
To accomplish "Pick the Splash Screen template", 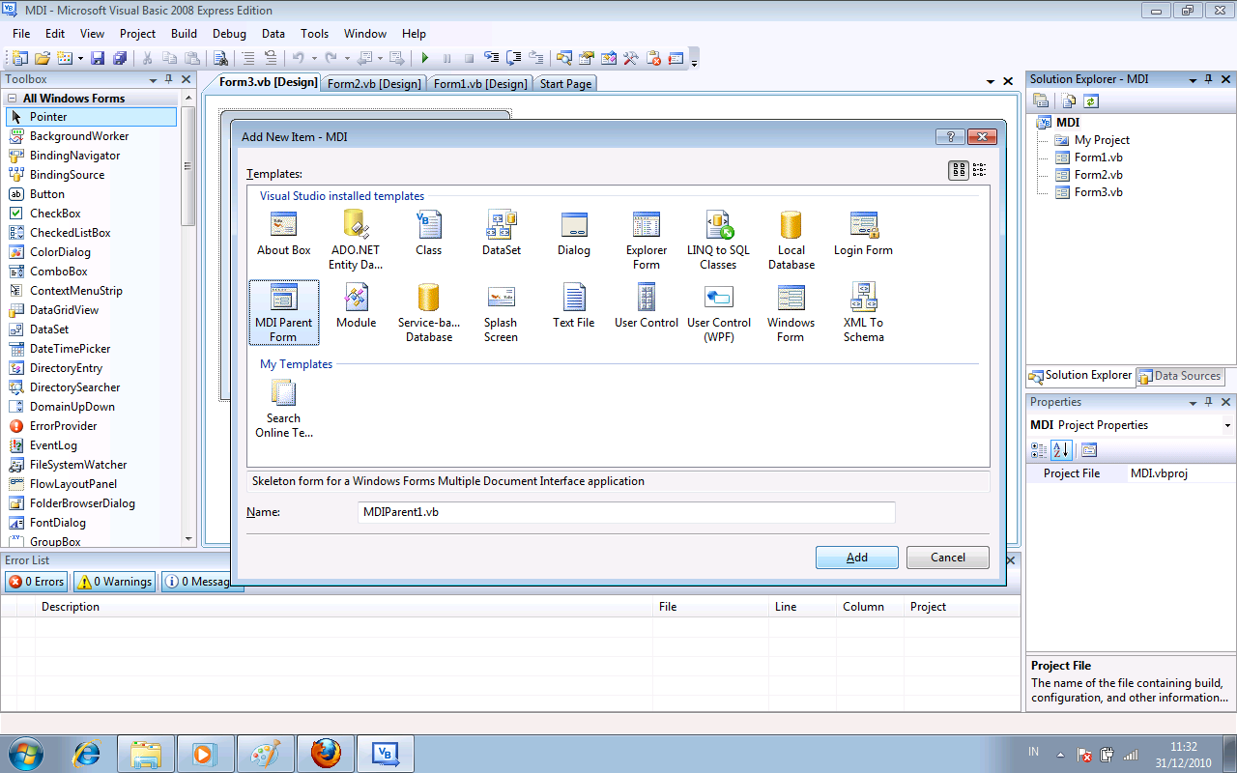I will click(x=501, y=313).
